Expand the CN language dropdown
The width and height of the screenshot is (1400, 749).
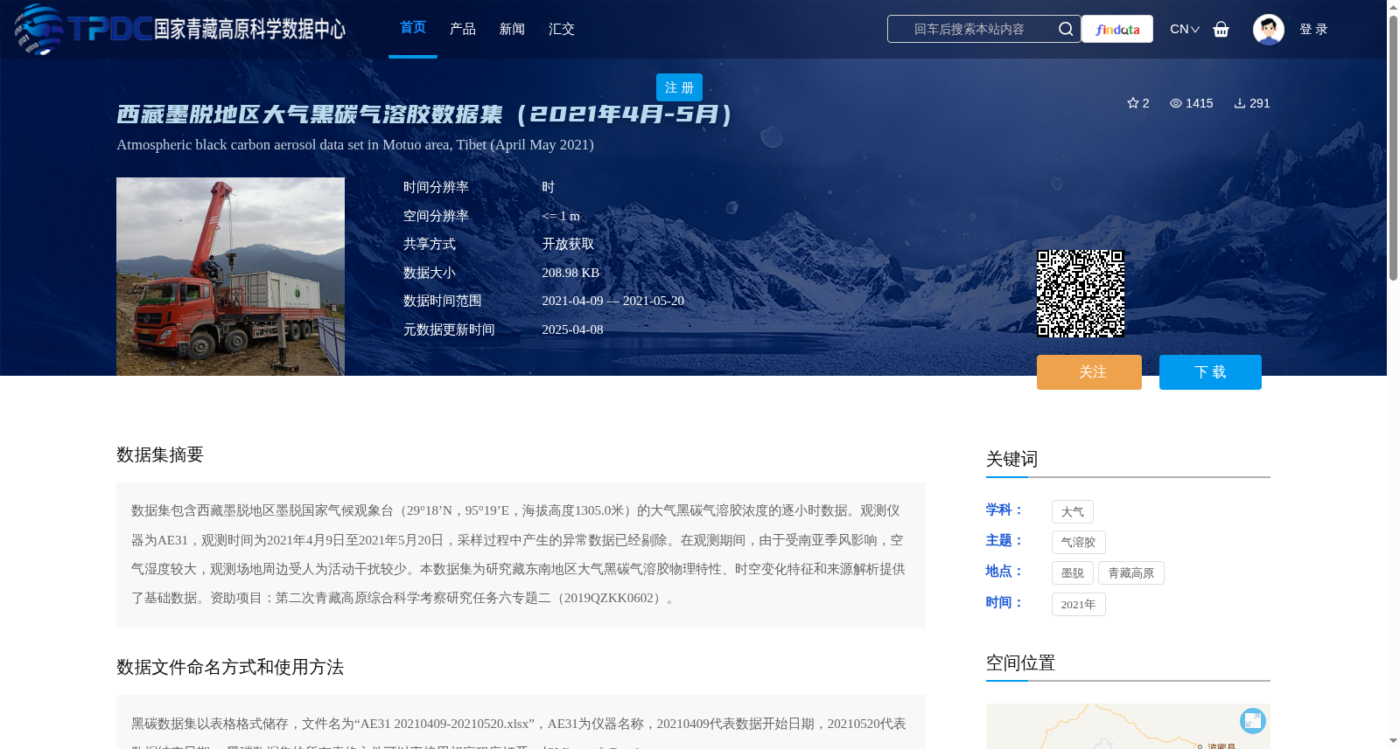click(1185, 29)
